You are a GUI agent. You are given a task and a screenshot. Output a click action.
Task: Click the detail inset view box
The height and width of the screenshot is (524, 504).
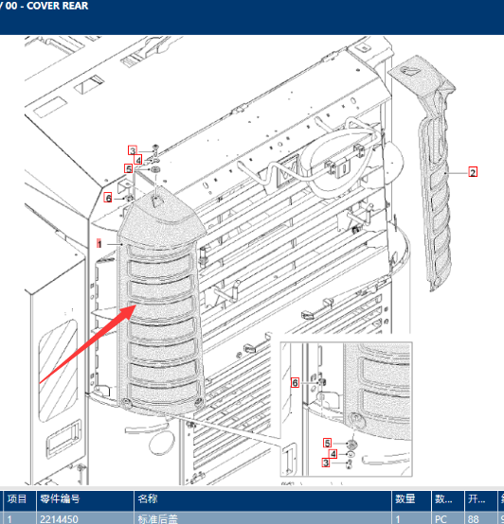pos(347,409)
